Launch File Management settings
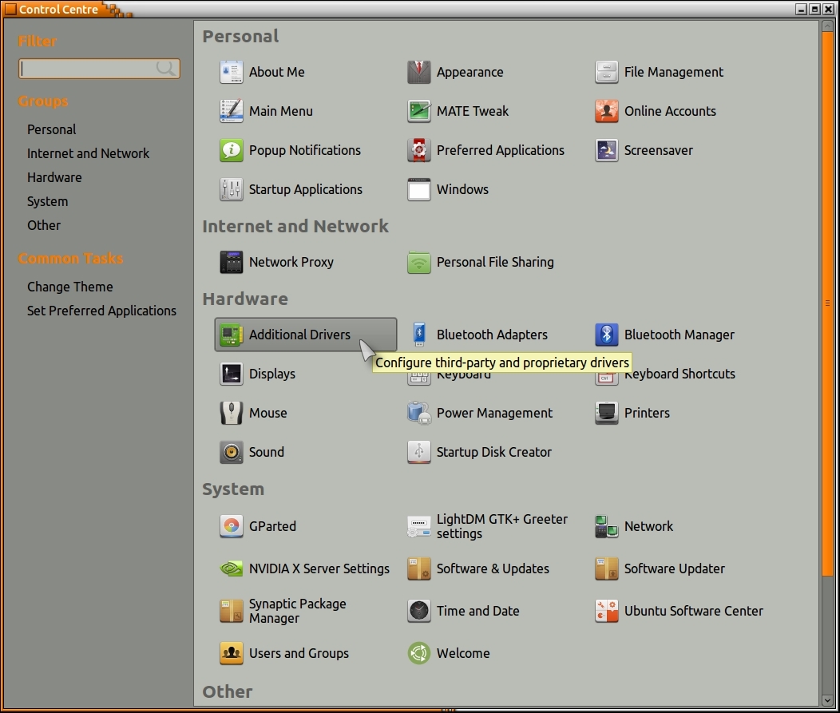The image size is (840, 713). click(x=660, y=72)
